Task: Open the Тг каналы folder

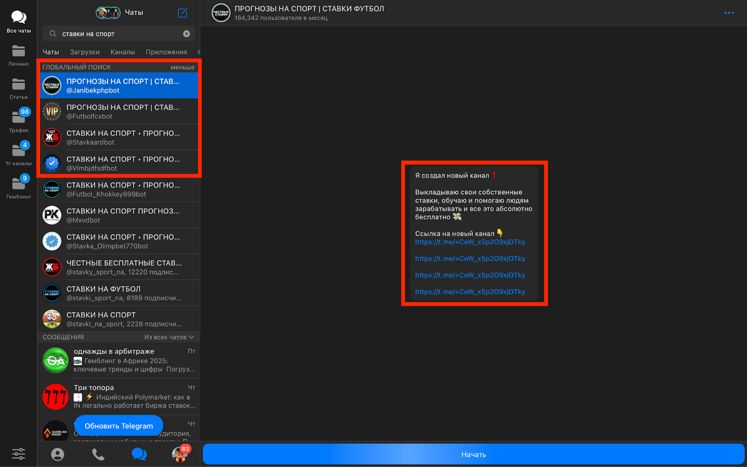Action: coord(19,155)
